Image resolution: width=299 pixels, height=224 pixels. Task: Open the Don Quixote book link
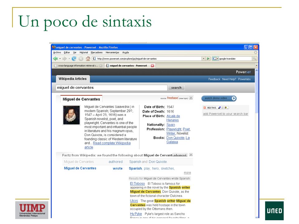(175, 138)
